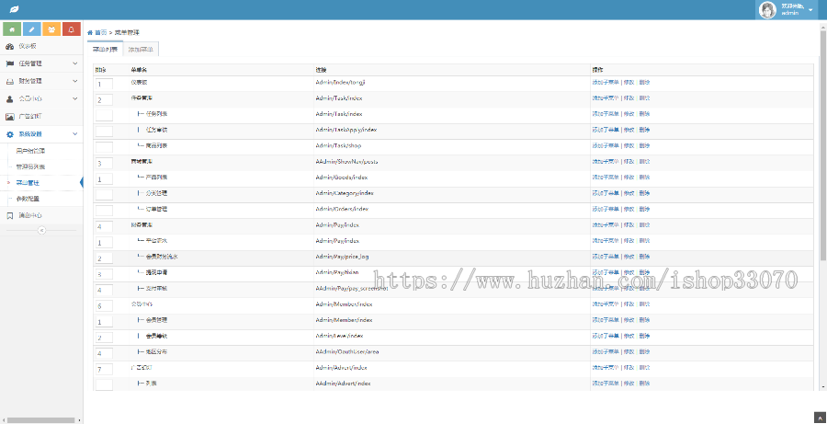Add submenu for the AAdmin/ShowNav/posts row
The width and height of the screenshot is (827, 424).
[605, 162]
